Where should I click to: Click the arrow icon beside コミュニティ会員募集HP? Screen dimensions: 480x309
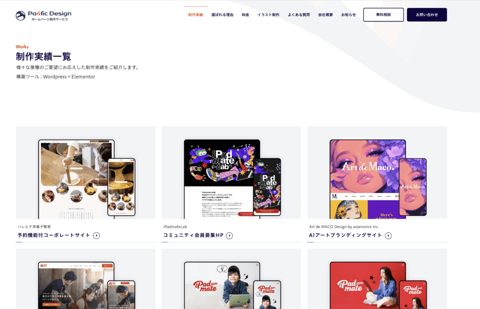pyautogui.click(x=229, y=236)
